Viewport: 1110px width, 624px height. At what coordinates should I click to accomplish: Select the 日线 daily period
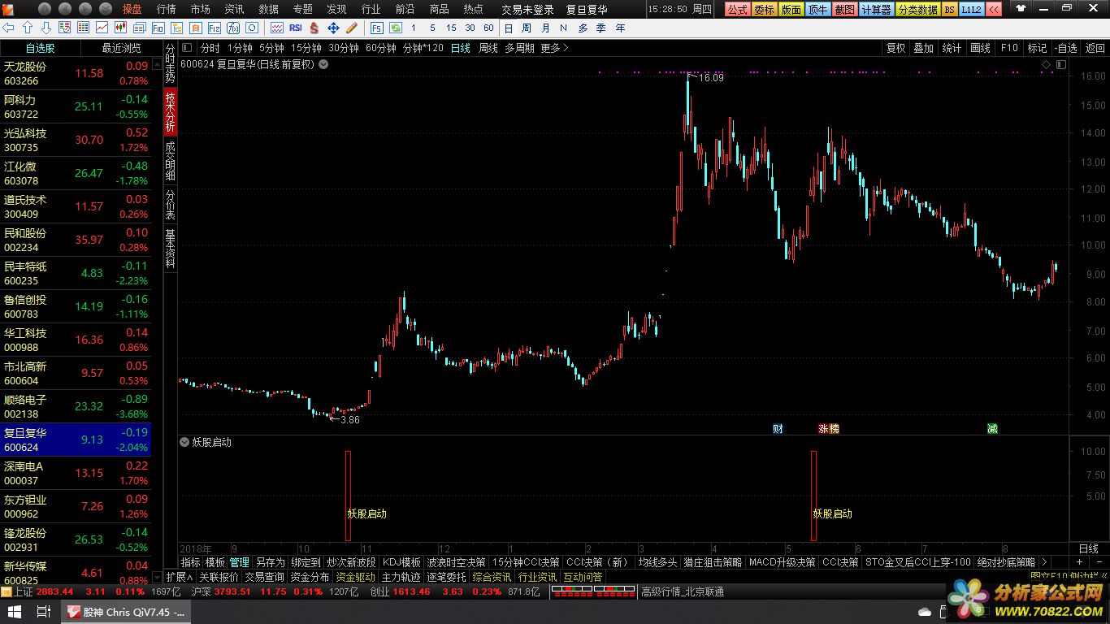click(x=461, y=48)
